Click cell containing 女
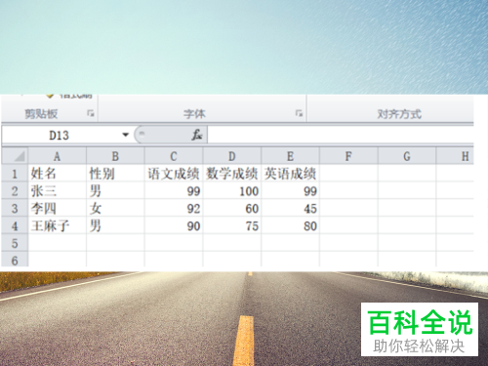488x366 pixels. pyautogui.click(x=115, y=208)
